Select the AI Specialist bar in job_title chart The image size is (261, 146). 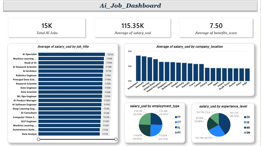tap(72, 54)
